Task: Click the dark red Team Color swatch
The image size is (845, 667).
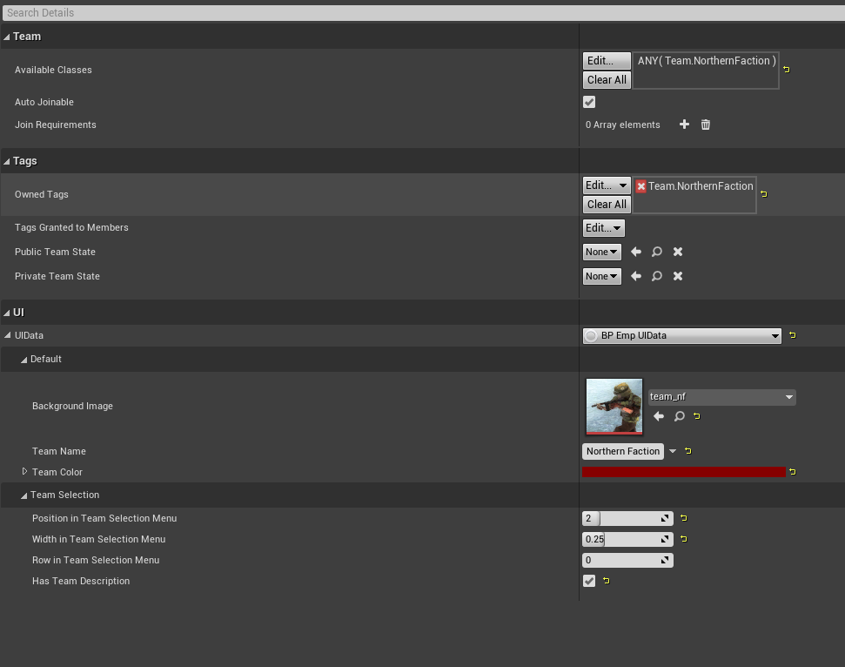Action: [x=683, y=472]
